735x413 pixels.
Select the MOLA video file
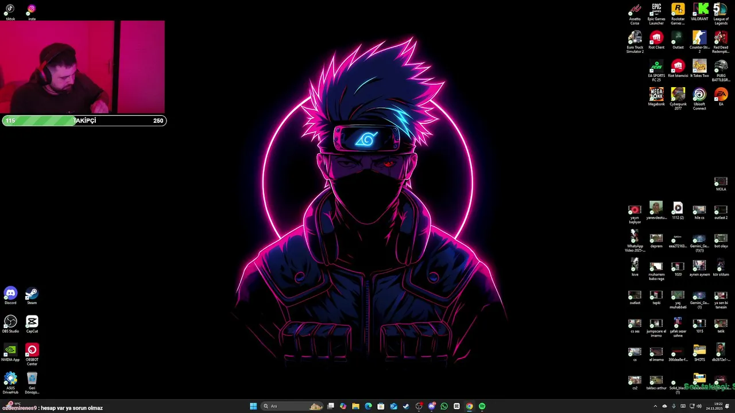point(721,184)
